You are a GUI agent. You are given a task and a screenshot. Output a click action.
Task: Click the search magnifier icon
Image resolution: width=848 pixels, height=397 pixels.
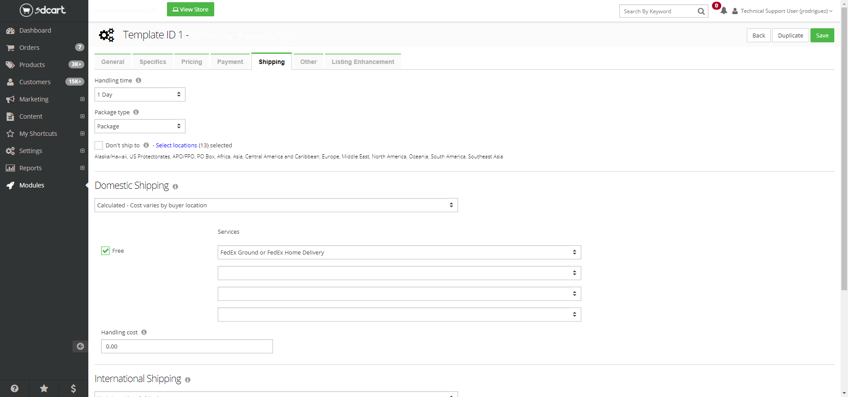pyautogui.click(x=701, y=11)
